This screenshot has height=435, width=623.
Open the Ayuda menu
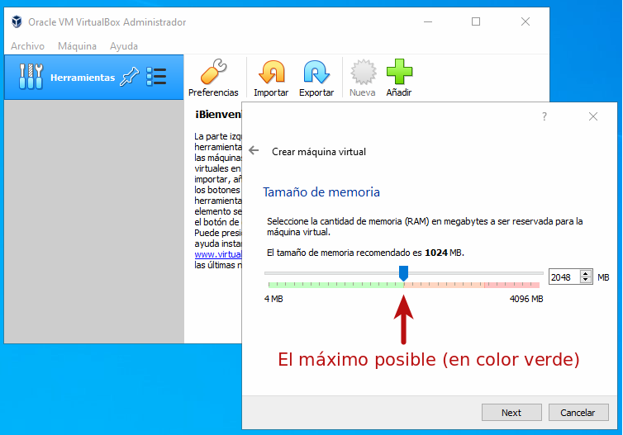click(x=124, y=46)
